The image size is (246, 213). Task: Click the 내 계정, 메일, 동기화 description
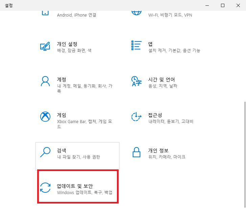[x=85, y=88]
